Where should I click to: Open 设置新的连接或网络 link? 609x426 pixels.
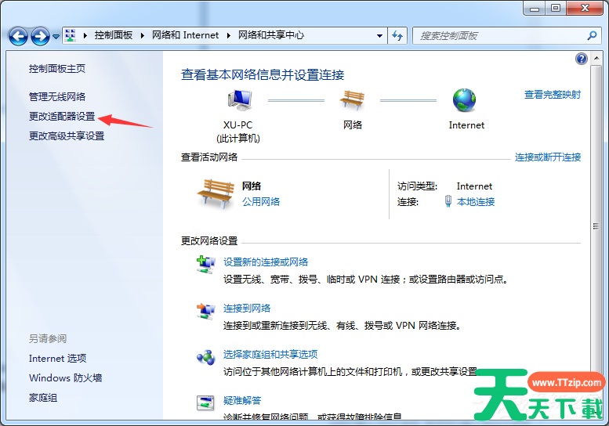point(266,262)
